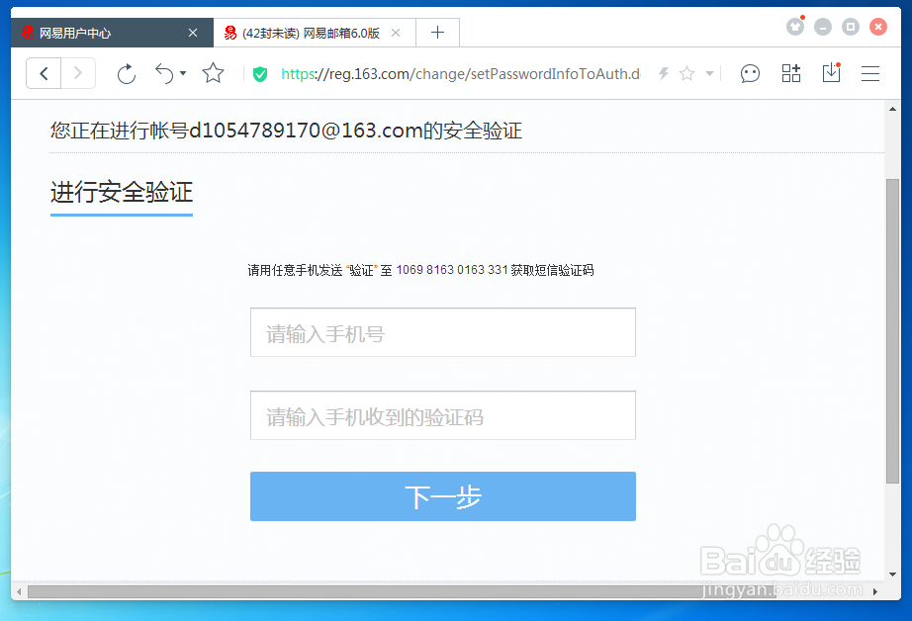The image size is (912, 621).
Task: Click the 请输入手机号 phone number field
Action: [442, 332]
